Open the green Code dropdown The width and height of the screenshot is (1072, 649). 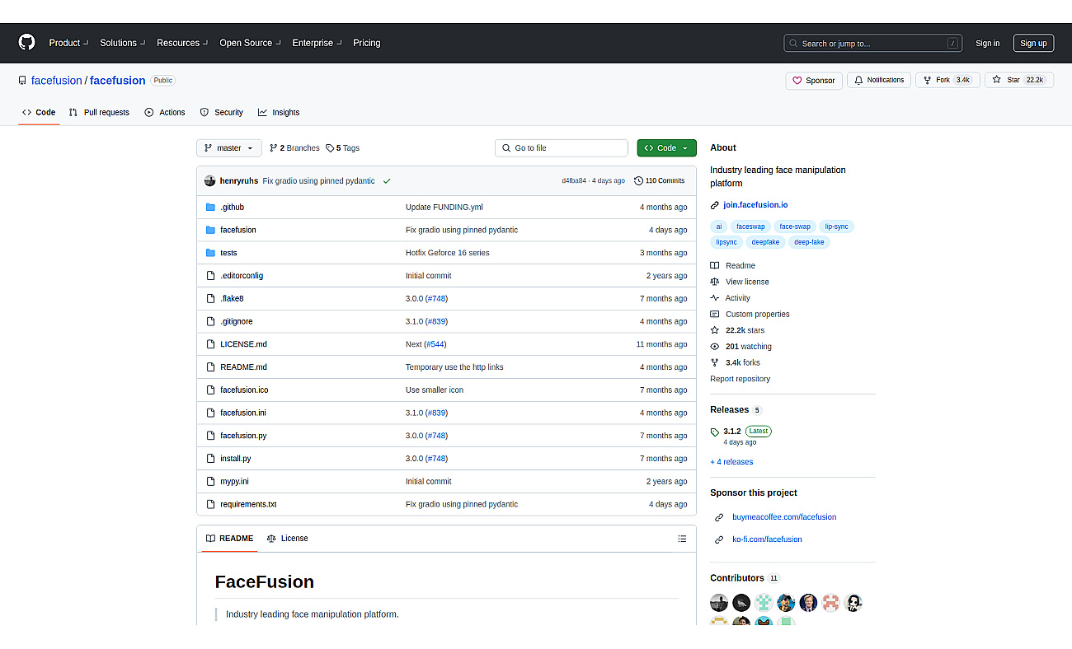pos(666,148)
